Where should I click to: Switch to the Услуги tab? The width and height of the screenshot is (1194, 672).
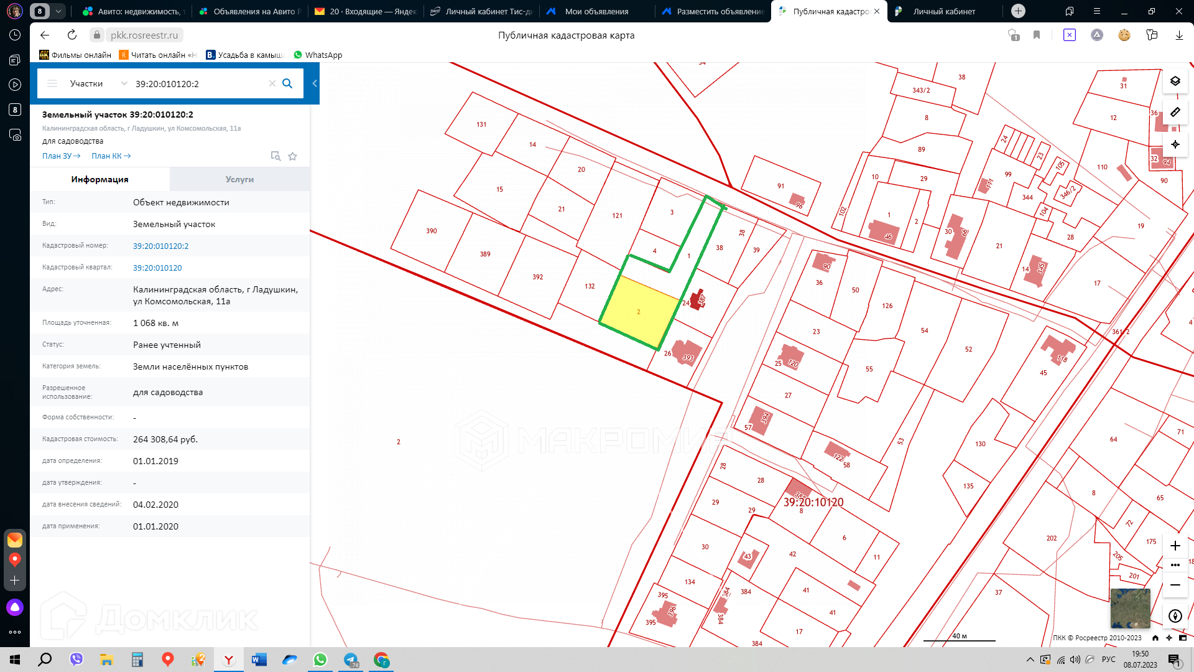(x=239, y=179)
